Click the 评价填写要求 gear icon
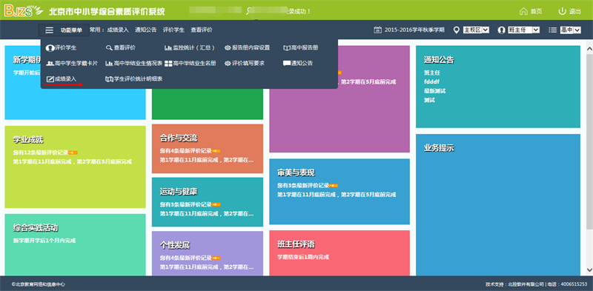The image size is (593, 291). tap(228, 64)
